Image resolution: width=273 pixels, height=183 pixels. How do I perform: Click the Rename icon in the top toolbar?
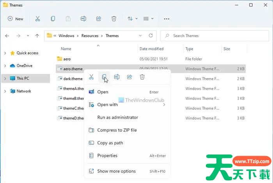(x=83, y=19)
